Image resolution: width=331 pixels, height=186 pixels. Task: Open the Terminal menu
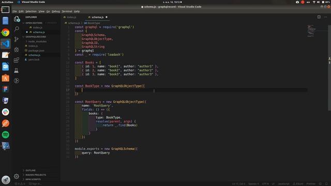click(67, 11)
